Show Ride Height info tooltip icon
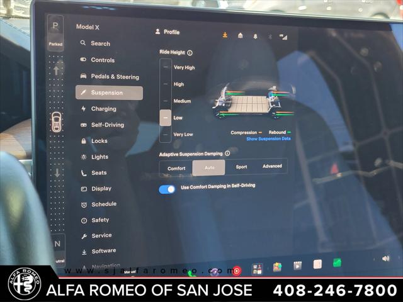The width and height of the screenshot is (403, 302). tap(190, 53)
